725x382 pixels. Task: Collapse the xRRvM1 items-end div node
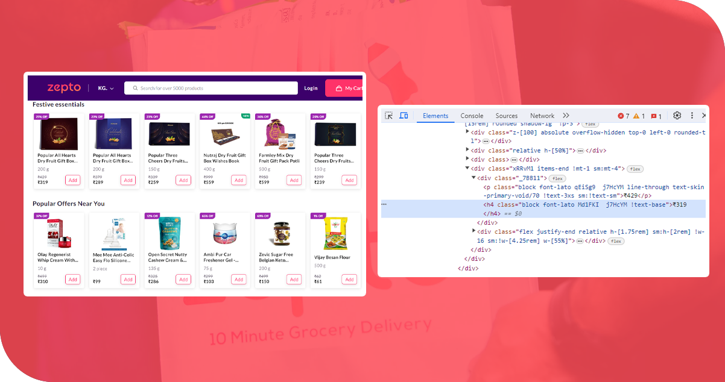(467, 169)
